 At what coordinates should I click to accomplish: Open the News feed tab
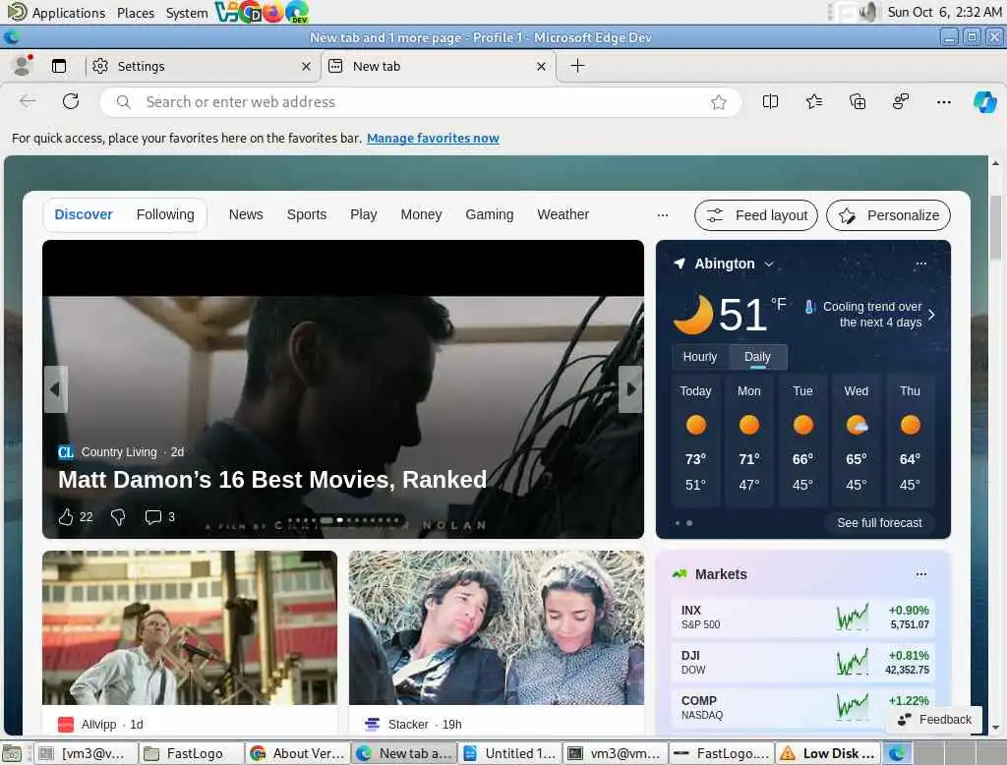click(x=246, y=214)
